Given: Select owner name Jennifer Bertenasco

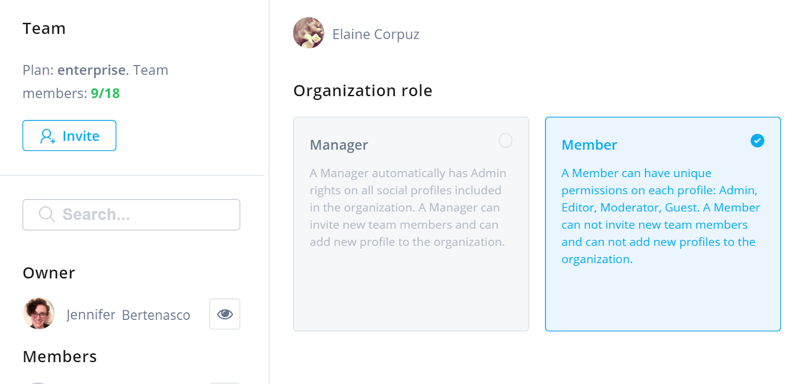Looking at the screenshot, I should coord(128,315).
